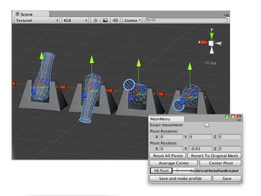This screenshot has height=196, width=261.
Task: Click the green Y arrow on the third cannon
Action: click(139, 63)
